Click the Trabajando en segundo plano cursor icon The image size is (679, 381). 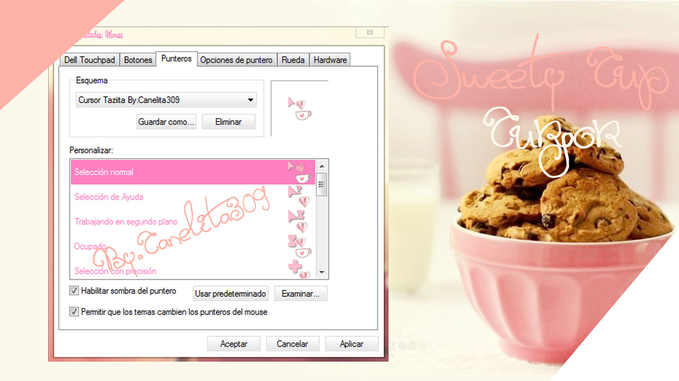(298, 221)
